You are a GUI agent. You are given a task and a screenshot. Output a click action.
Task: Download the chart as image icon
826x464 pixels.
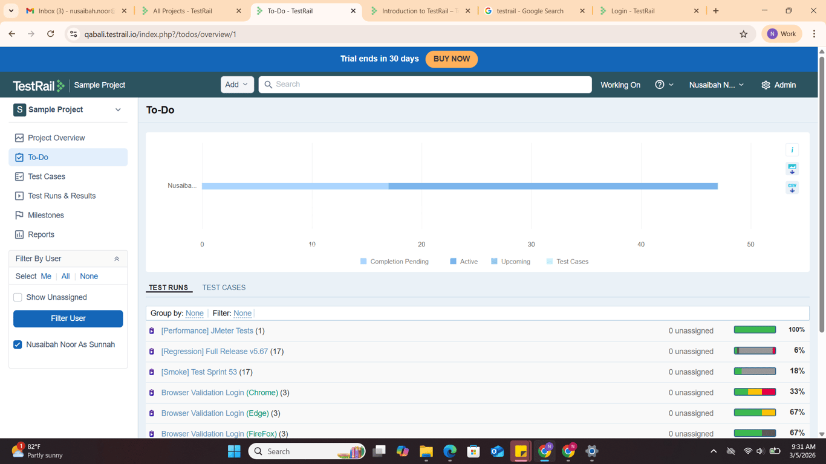pyautogui.click(x=792, y=169)
